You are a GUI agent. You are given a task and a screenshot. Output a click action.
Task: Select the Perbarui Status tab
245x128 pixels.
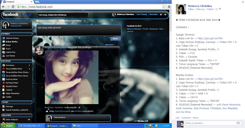coord(45,21)
